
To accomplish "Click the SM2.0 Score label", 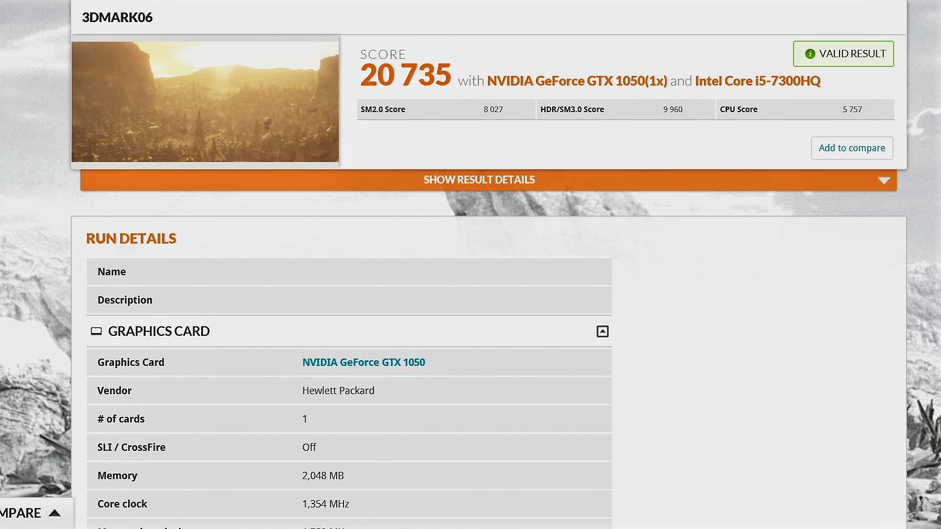I will (383, 109).
